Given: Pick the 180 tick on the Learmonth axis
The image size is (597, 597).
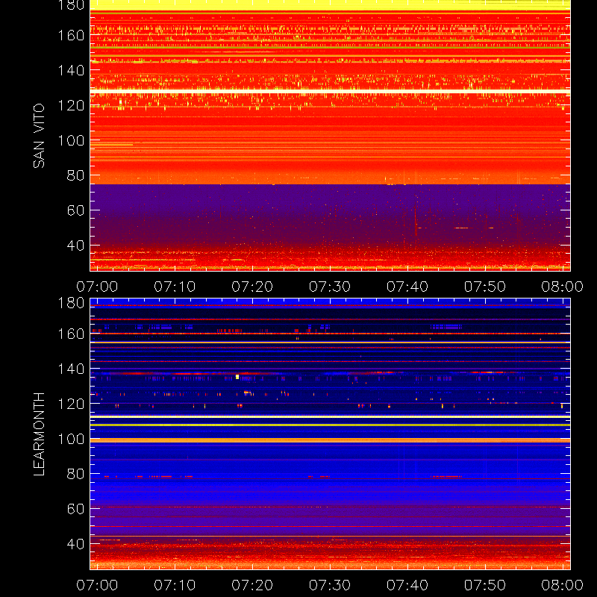Looking at the screenshot, I should [x=71, y=303].
